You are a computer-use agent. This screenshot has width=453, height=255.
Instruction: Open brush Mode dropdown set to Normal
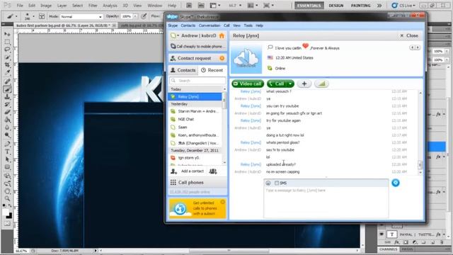[81, 16]
